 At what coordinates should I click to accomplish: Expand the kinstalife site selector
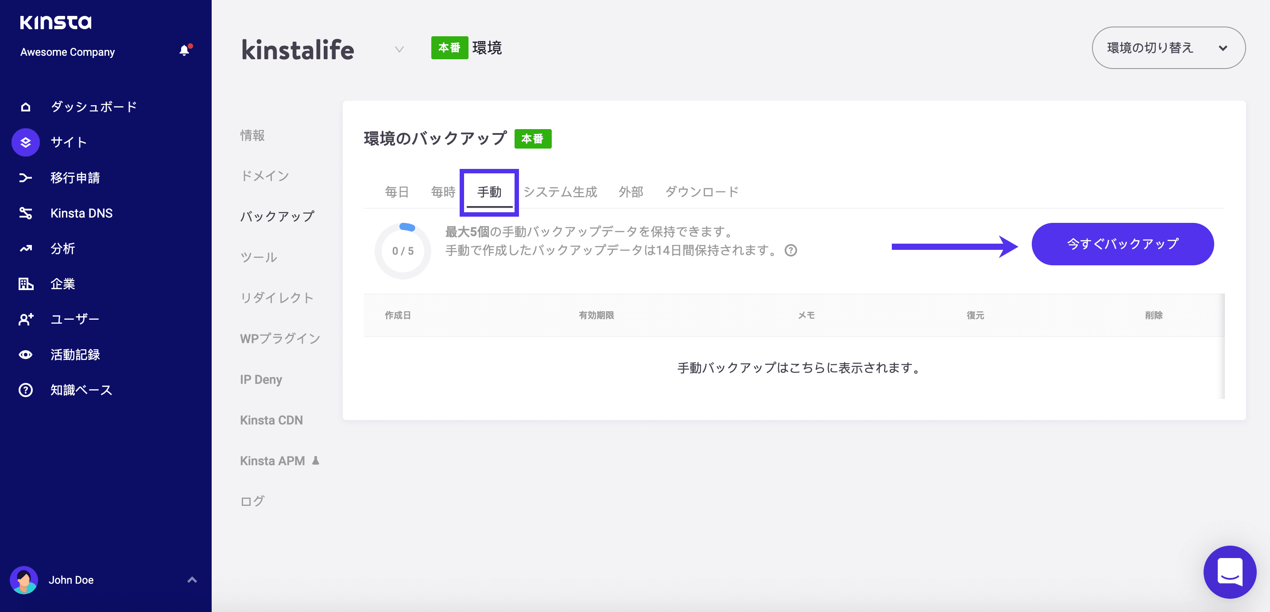coord(399,49)
